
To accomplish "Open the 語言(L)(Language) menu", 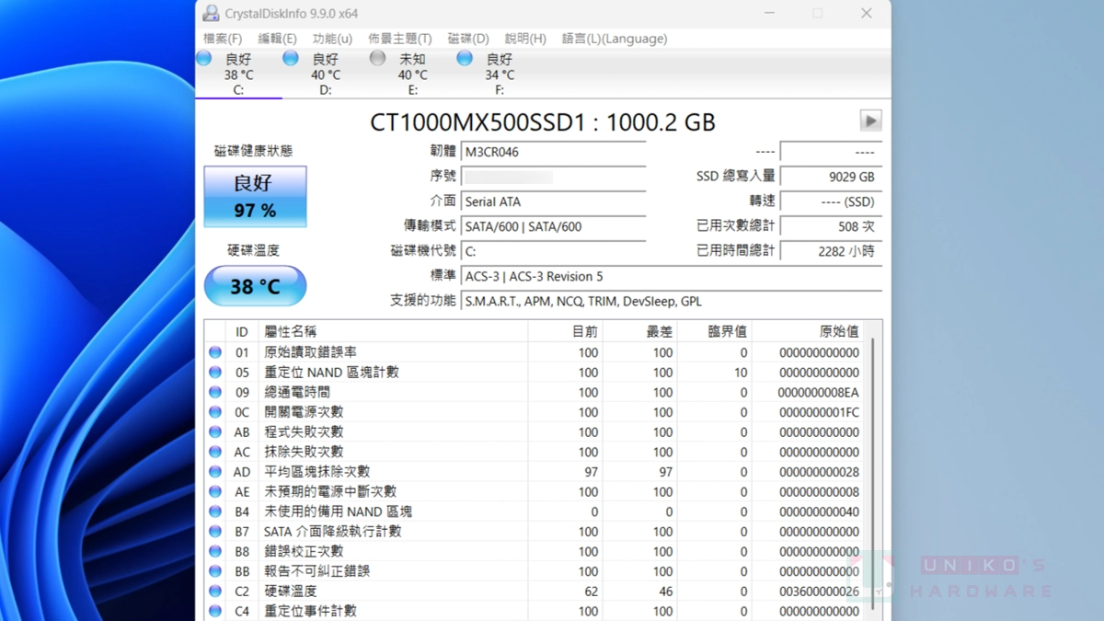I will point(615,39).
